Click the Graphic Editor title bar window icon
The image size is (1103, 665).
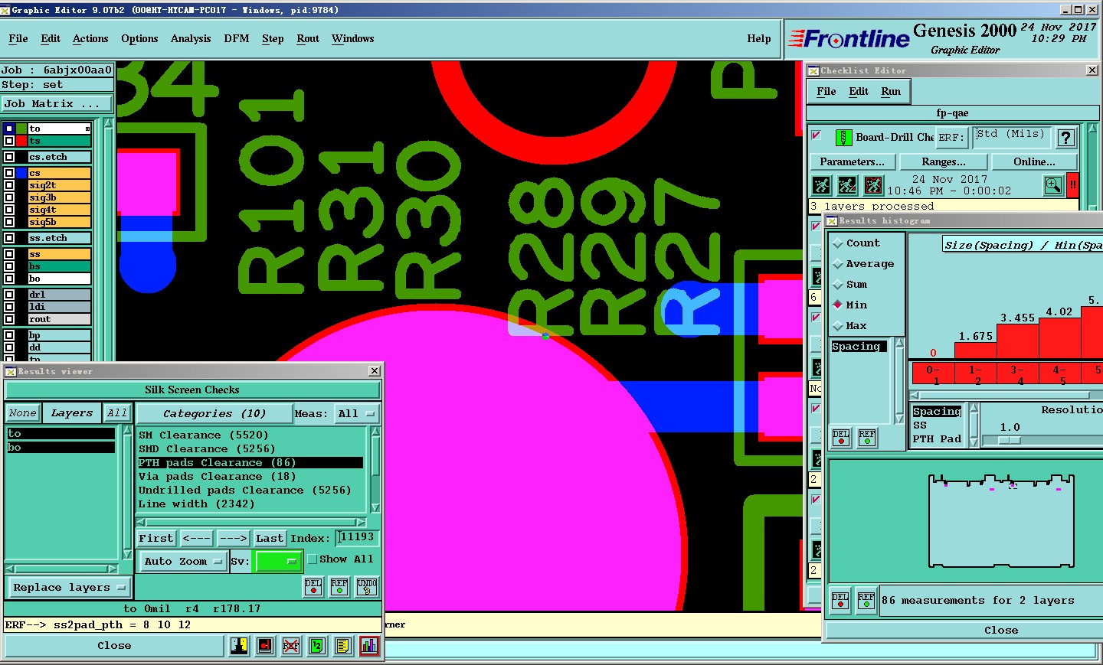5,10
